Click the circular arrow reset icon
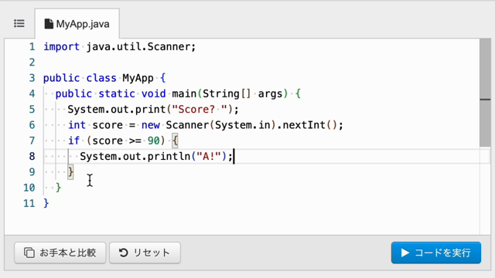The image size is (495, 278). 124,253
